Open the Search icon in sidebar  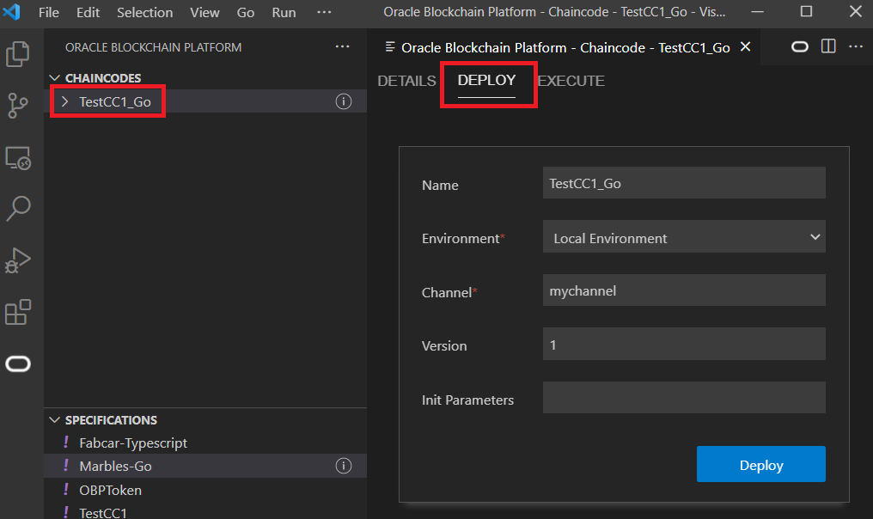click(19, 209)
